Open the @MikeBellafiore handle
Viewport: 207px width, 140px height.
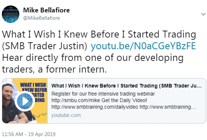pos(42,18)
